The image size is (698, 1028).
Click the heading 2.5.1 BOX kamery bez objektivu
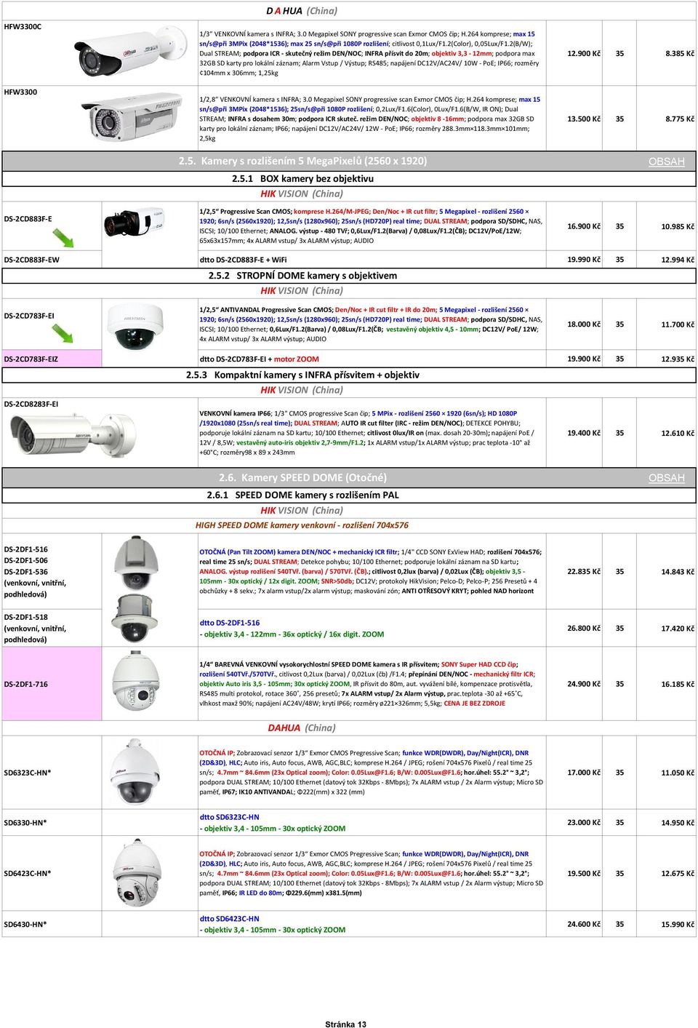click(x=303, y=178)
